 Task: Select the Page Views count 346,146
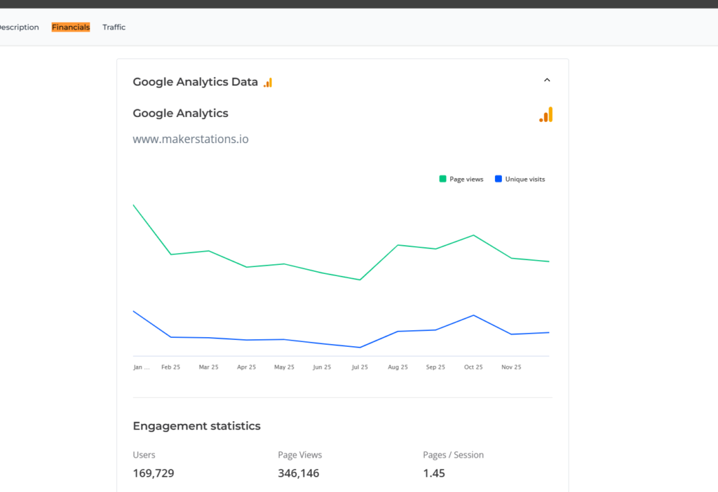pyautogui.click(x=299, y=473)
